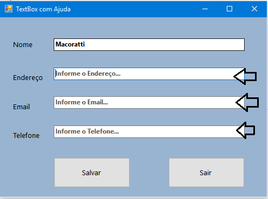Activate the Telefone text field
The image size is (268, 199).
point(149,131)
